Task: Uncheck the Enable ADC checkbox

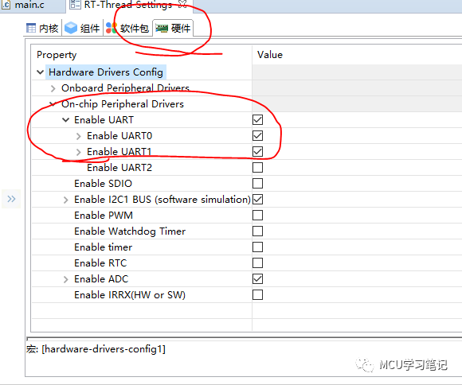Action: pos(257,278)
